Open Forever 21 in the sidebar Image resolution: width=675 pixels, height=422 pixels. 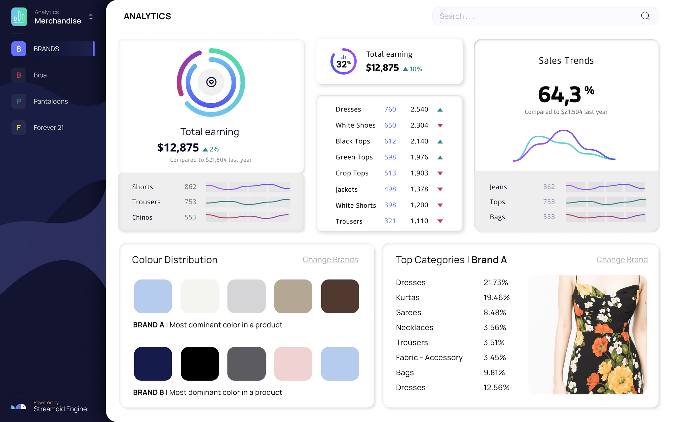(x=49, y=128)
